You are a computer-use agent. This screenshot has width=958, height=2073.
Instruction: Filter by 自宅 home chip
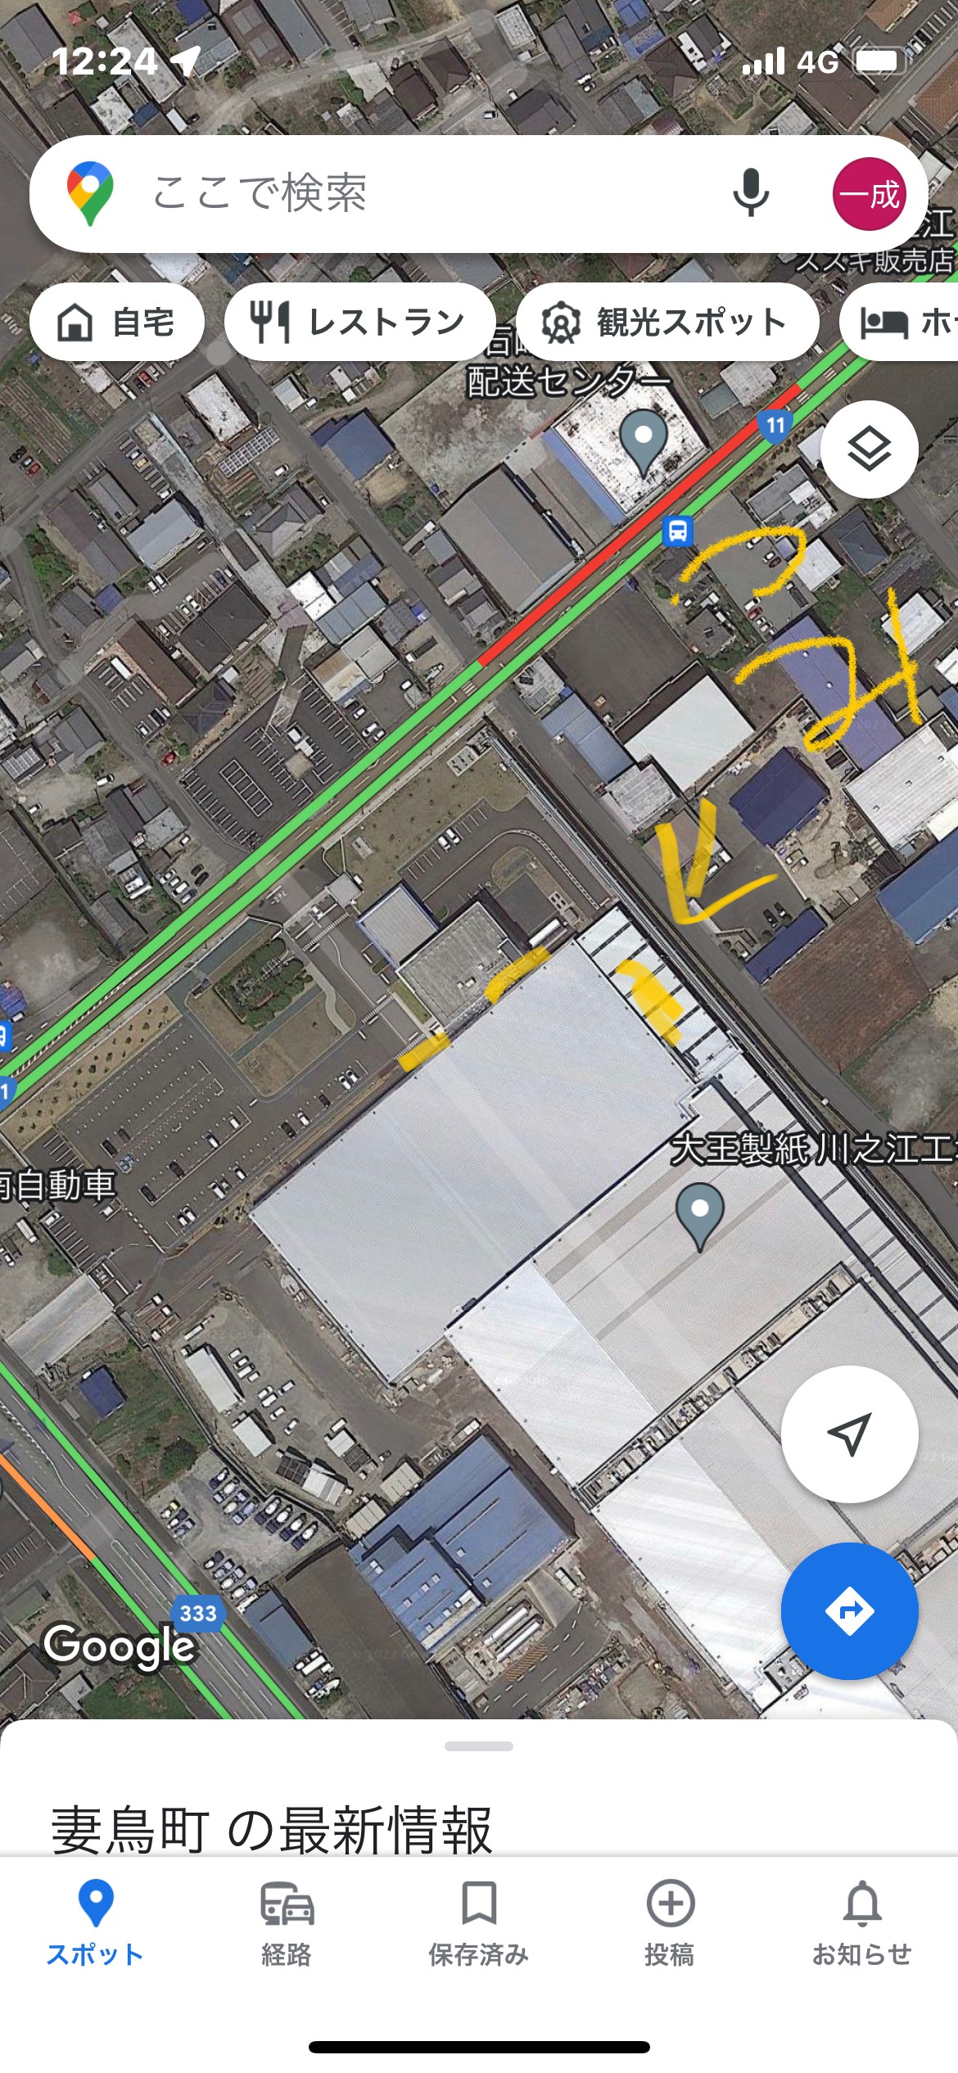click(117, 322)
